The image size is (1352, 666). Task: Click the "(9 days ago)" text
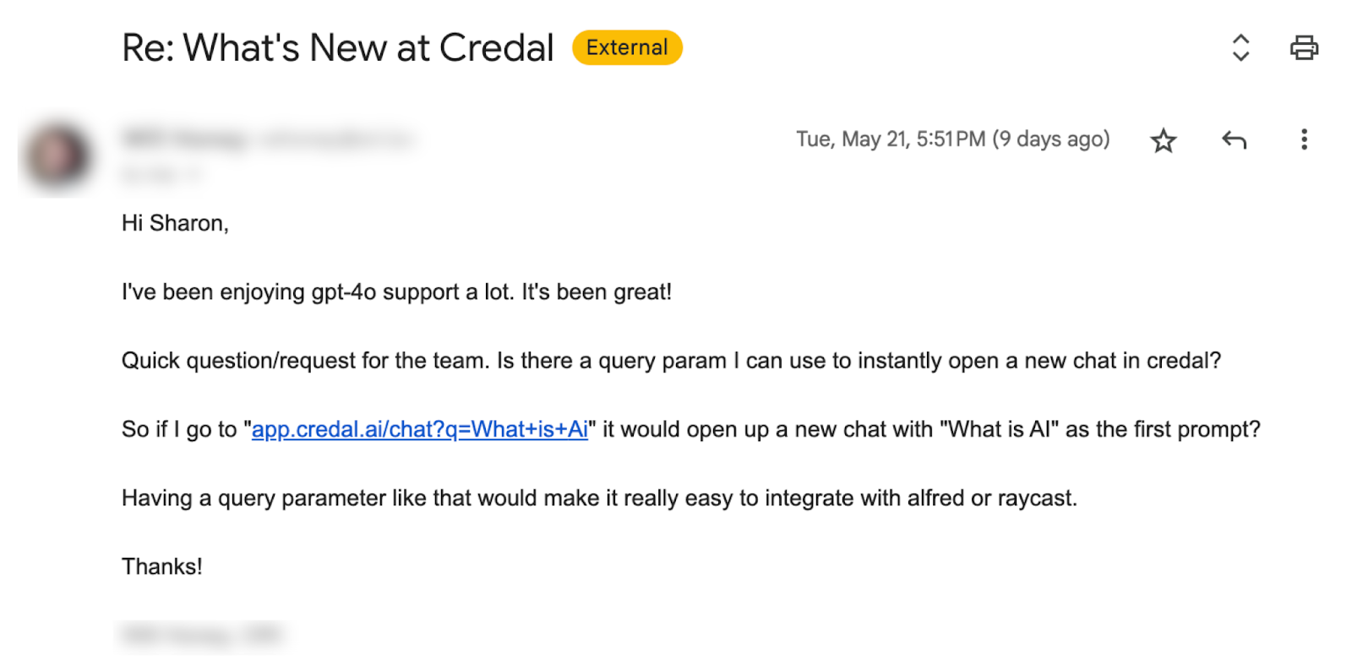coord(1051,139)
